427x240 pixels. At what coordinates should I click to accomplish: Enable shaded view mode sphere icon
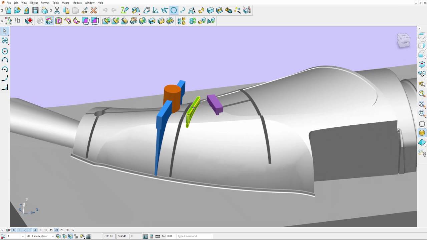422,133
